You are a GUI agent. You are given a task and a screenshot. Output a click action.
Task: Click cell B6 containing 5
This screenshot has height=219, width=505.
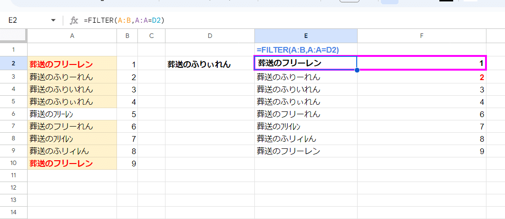point(127,114)
